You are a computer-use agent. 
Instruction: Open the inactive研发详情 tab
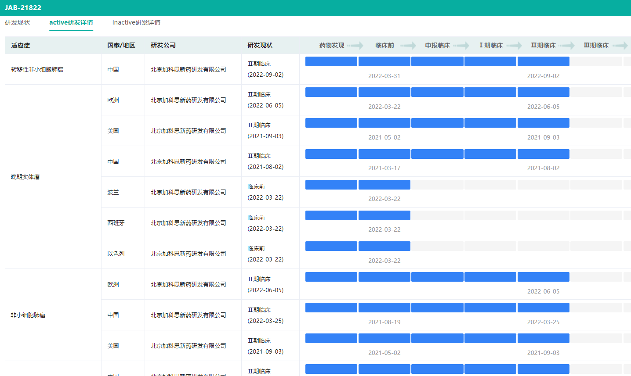coord(136,22)
